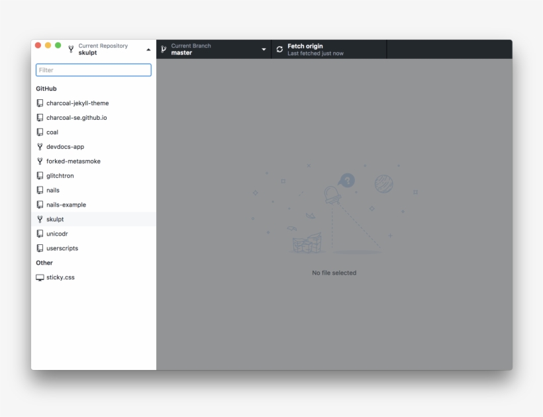Select glitchtron from the list
This screenshot has height=417, width=543.
pyautogui.click(x=93, y=176)
